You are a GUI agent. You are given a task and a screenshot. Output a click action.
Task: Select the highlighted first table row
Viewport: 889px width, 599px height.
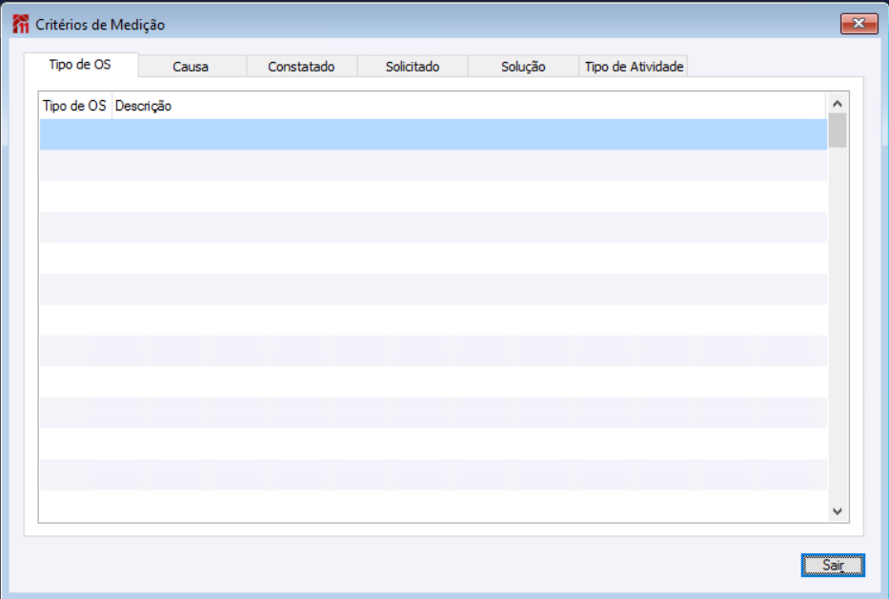pyautogui.click(x=434, y=134)
